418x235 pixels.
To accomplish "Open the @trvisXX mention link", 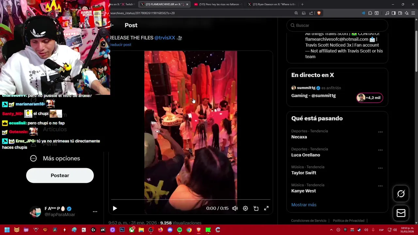I will (x=165, y=38).
